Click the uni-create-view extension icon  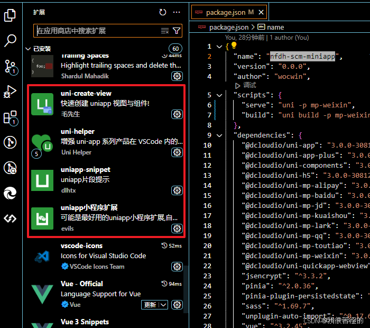(42, 104)
